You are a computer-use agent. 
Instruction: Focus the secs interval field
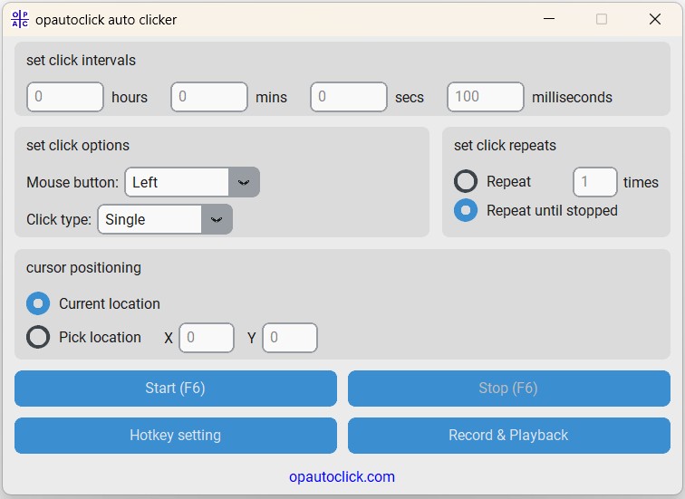pyautogui.click(x=349, y=97)
